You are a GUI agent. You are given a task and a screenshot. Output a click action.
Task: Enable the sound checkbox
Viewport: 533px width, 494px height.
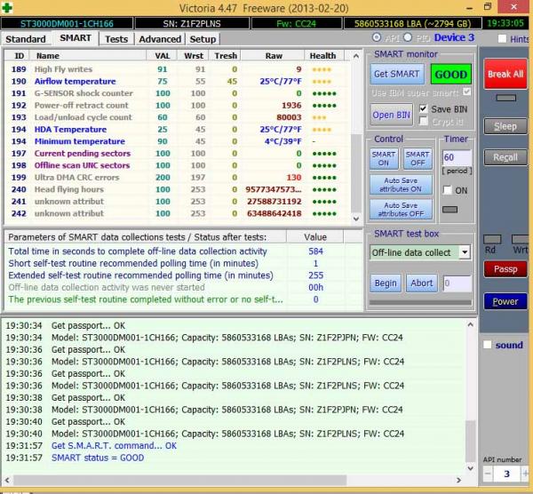[487, 345]
